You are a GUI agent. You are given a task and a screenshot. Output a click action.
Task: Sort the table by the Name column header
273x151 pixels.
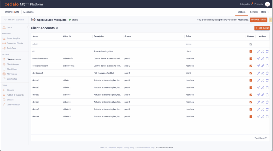click(35, 36)
